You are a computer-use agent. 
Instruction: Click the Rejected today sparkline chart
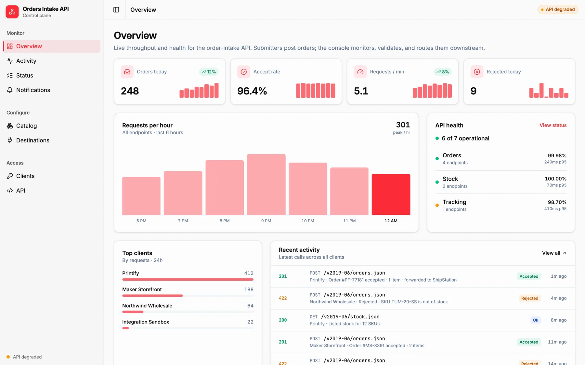[x=549, y=91]
